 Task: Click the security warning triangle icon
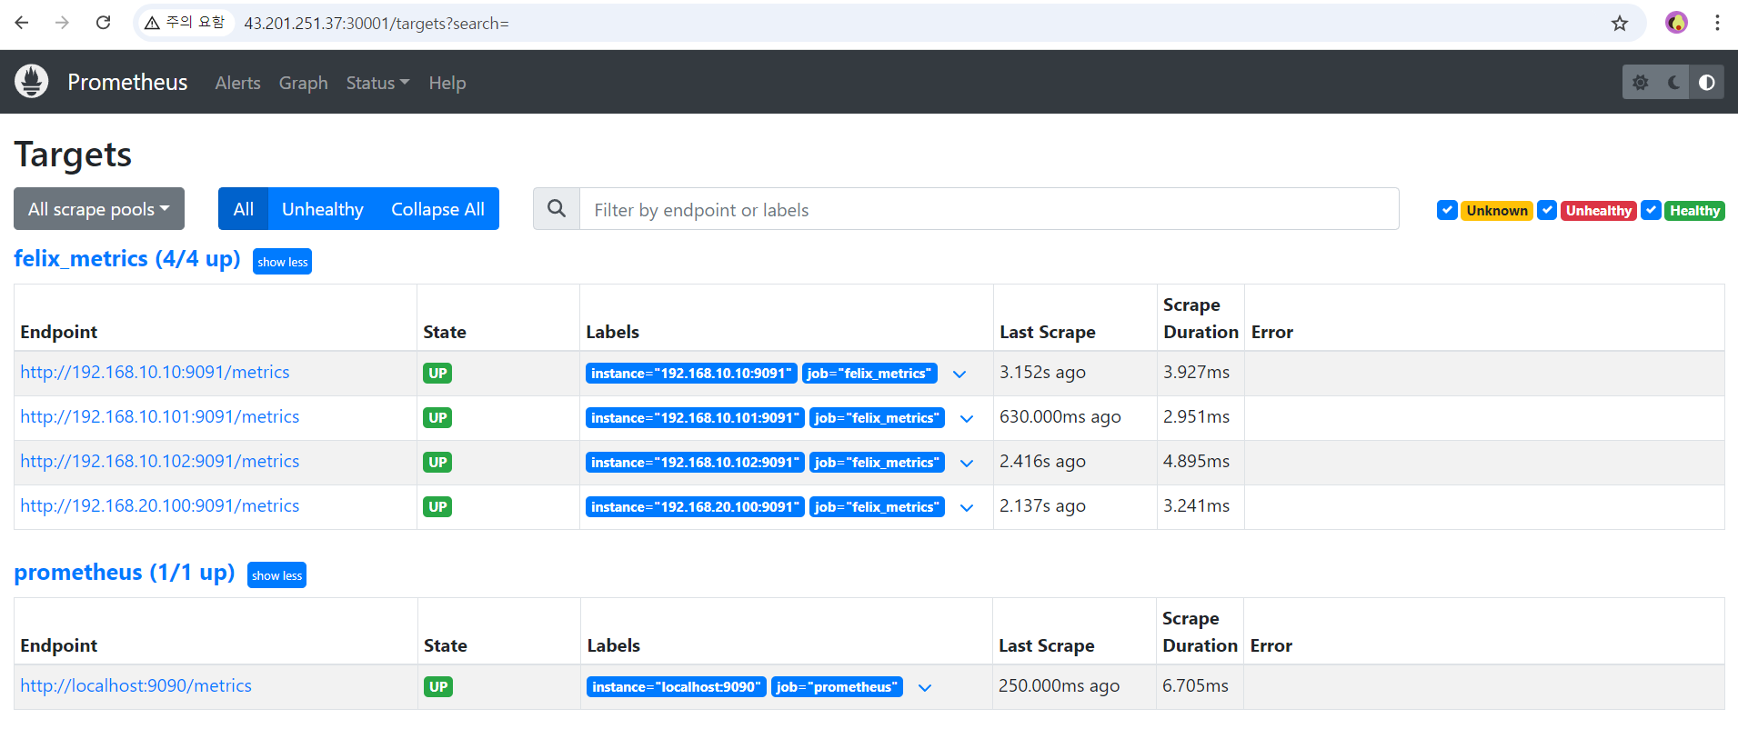152,23
